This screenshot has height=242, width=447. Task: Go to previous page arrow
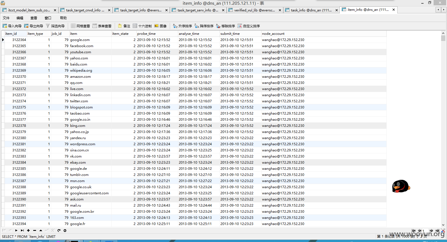419,231
